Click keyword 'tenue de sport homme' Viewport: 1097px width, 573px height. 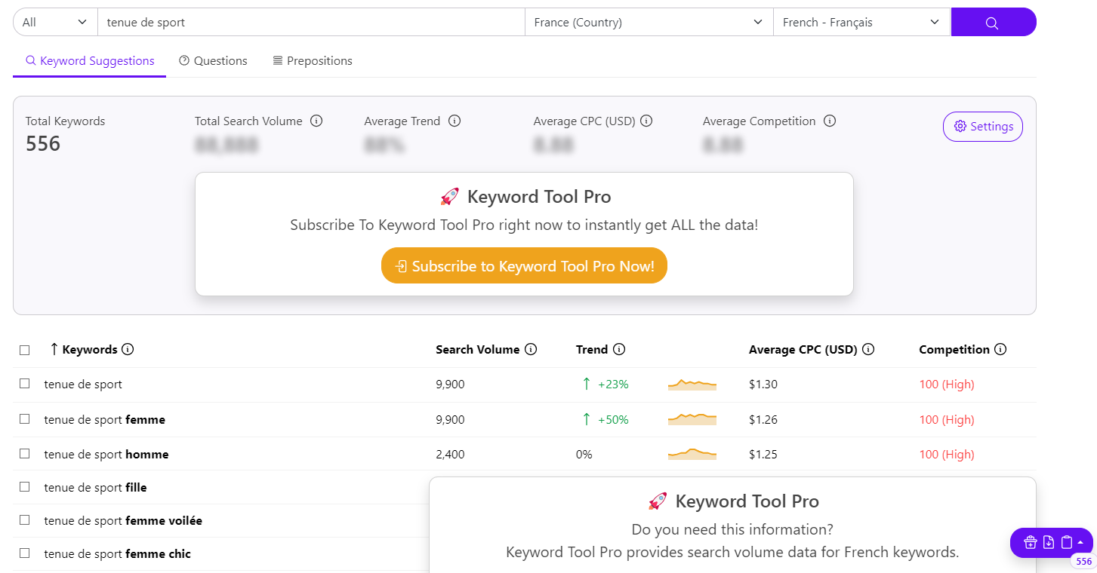click(106, 455)
